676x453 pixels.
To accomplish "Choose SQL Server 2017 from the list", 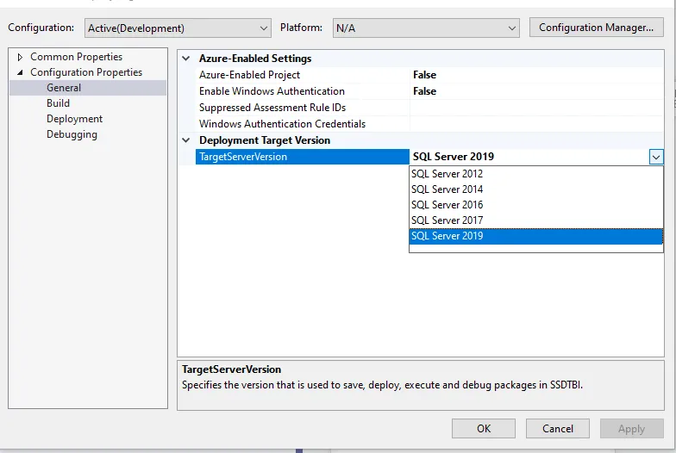I will [536, 220].
